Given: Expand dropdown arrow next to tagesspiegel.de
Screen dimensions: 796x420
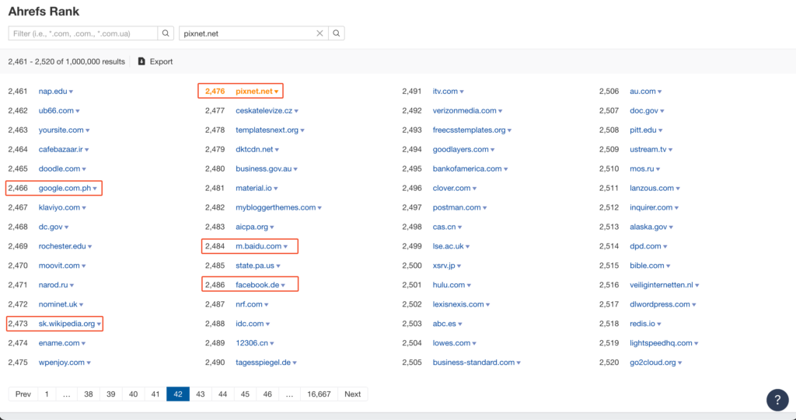Looking at the screenshot, I should pos(295,363).
